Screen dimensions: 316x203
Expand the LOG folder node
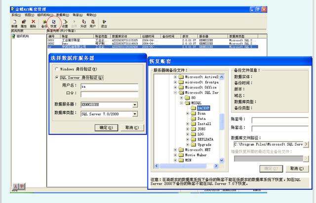pyautogui.click(x=188, y=134)
